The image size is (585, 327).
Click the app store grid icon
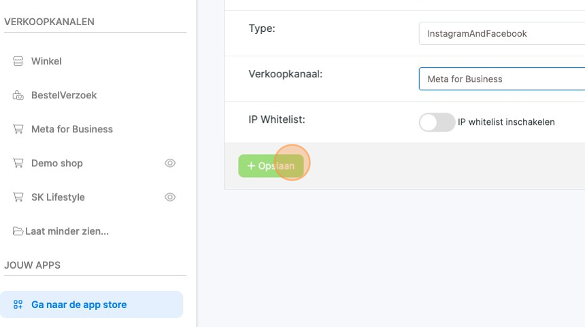click(18, 305)
